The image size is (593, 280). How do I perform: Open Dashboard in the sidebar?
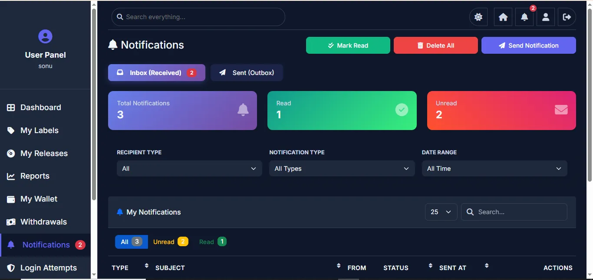pos(45,107)
